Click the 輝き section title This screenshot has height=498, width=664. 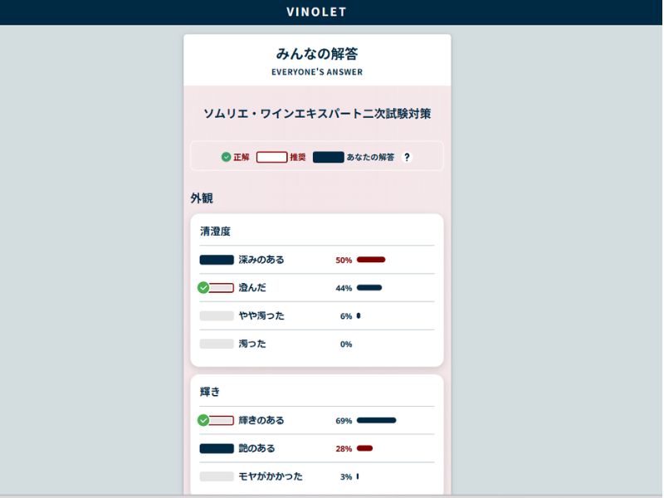point(210,392)
